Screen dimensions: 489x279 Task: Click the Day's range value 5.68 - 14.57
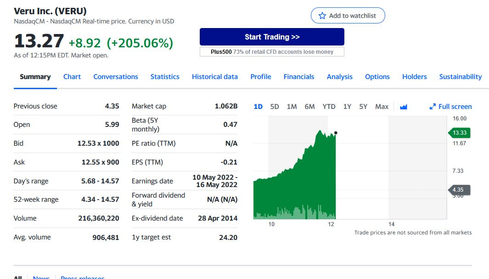[x=100, y=181]
